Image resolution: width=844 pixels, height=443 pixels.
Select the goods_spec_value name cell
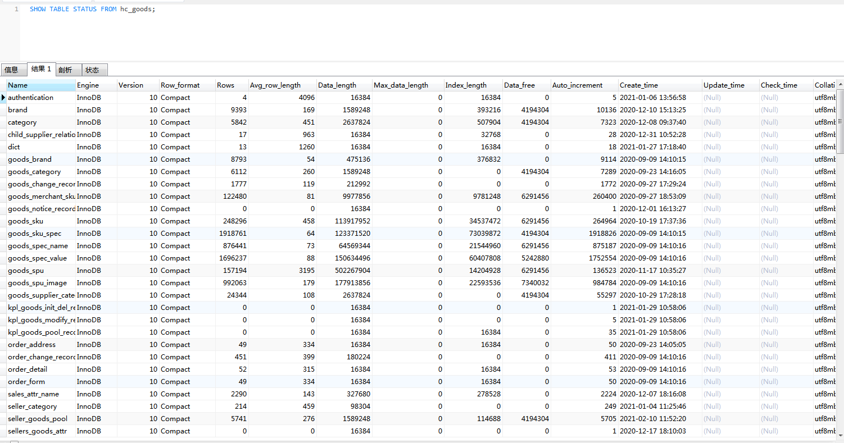pos(41,258)
